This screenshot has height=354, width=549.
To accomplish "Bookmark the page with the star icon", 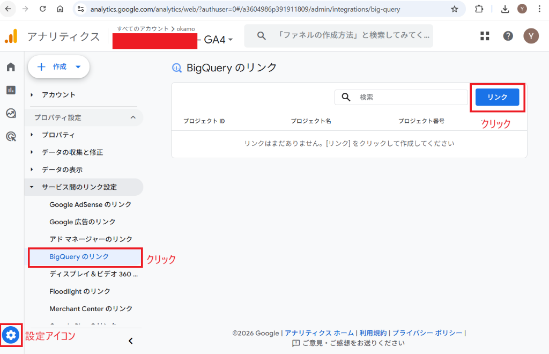I will pos(455,9).
